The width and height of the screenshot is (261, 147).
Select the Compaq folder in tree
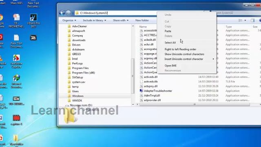77,36
